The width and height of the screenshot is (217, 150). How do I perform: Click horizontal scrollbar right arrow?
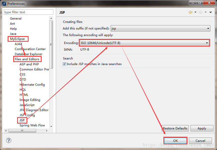point(47,131)
